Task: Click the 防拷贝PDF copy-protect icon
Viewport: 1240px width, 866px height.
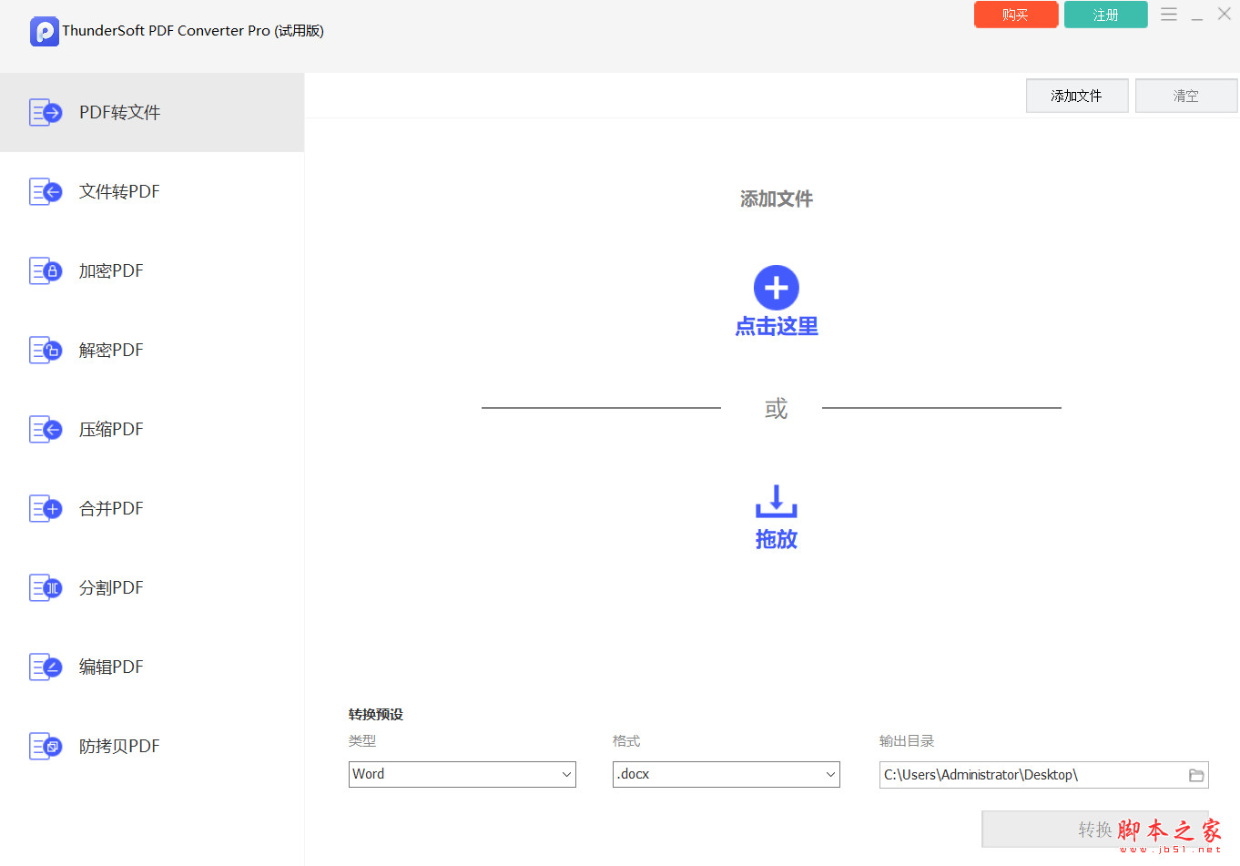Action: 45,746
